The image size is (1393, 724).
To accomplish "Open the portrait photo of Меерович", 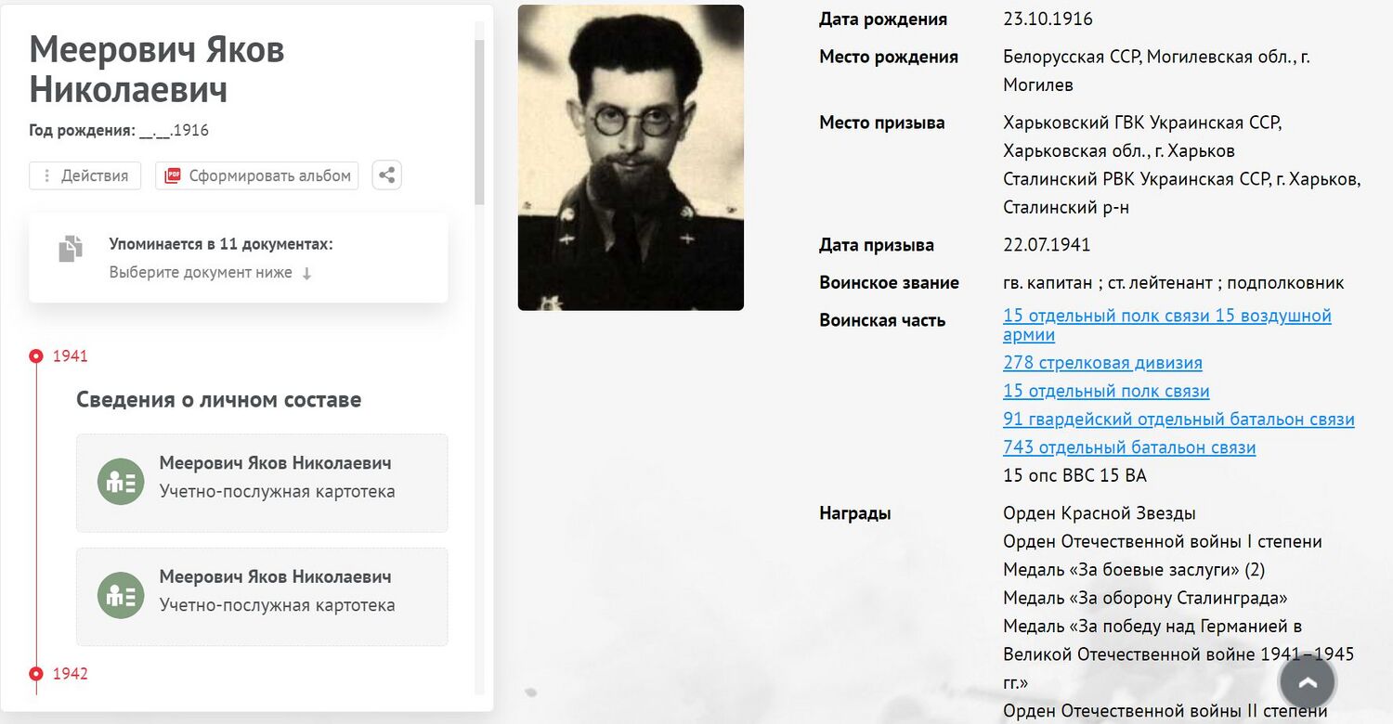I will click(x=631, y=158).
